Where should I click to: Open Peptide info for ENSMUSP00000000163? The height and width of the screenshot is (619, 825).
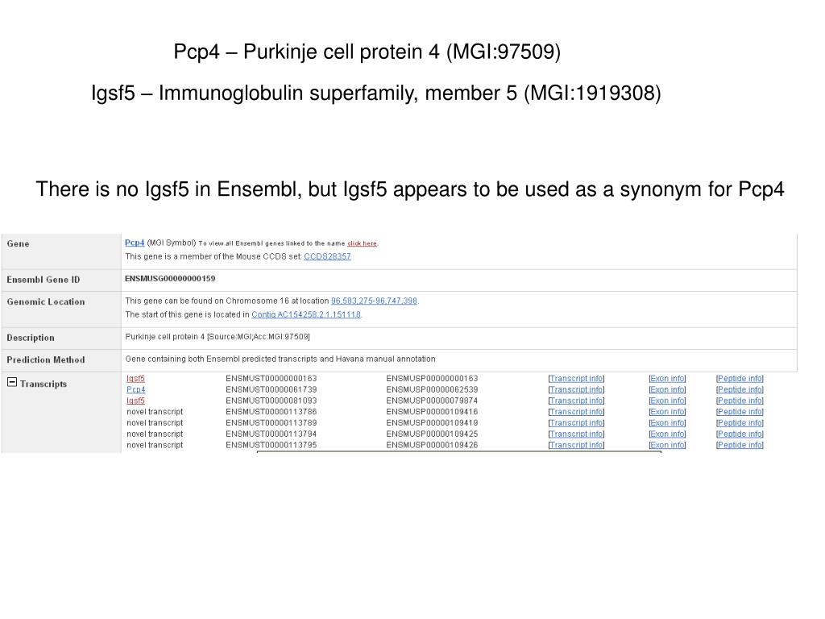pyautogui.click(x=740, y=379)
